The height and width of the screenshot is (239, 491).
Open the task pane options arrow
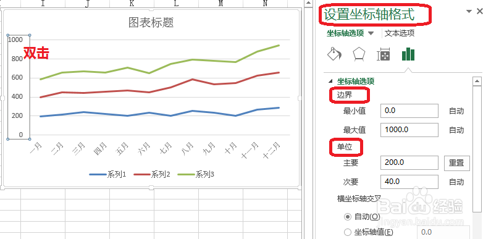click(469, 12)
